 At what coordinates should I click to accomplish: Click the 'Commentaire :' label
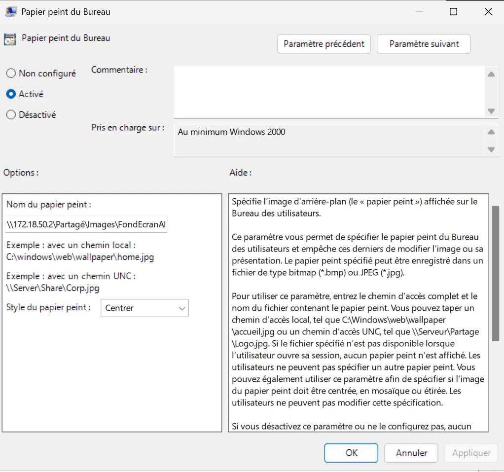119,70
